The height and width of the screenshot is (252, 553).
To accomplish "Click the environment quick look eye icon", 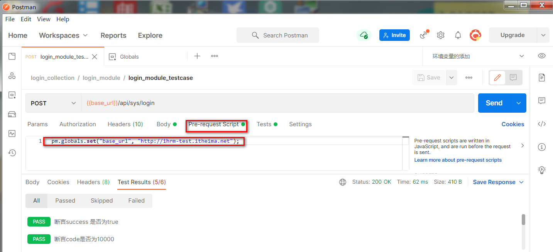I will coord(542,56).
